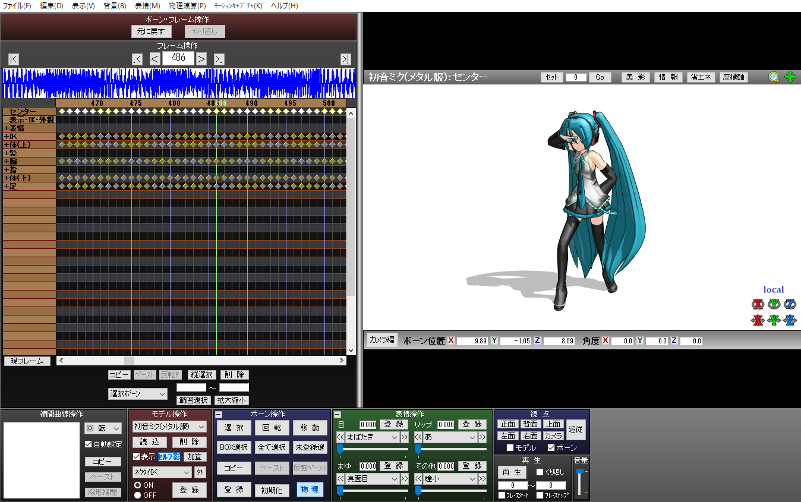Viewport: 801px width, 502px height.
Task: Click << beside 真面目 brow morph
Action: (341, 479)
